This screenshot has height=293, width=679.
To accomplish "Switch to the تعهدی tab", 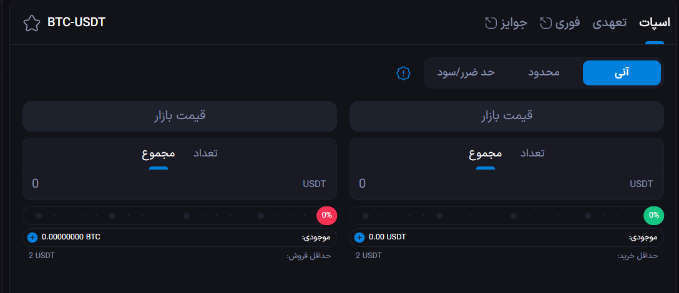I will coord(610,23).
